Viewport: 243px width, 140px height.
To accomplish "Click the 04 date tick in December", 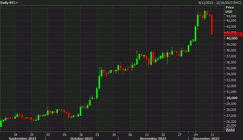I will (196, 135).
